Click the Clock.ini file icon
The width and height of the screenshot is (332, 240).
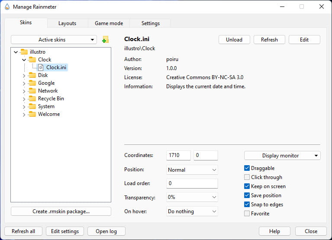tap(41, 67)
